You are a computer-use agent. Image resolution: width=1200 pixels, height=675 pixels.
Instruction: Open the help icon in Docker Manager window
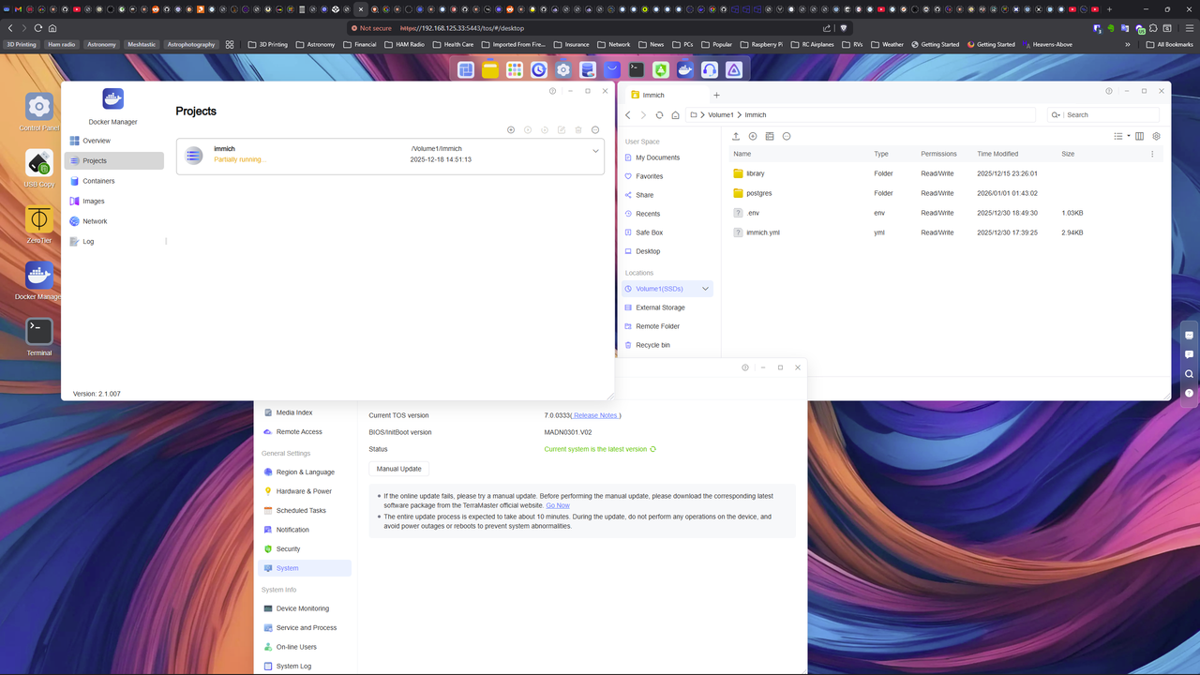click(x=552, y=91)
